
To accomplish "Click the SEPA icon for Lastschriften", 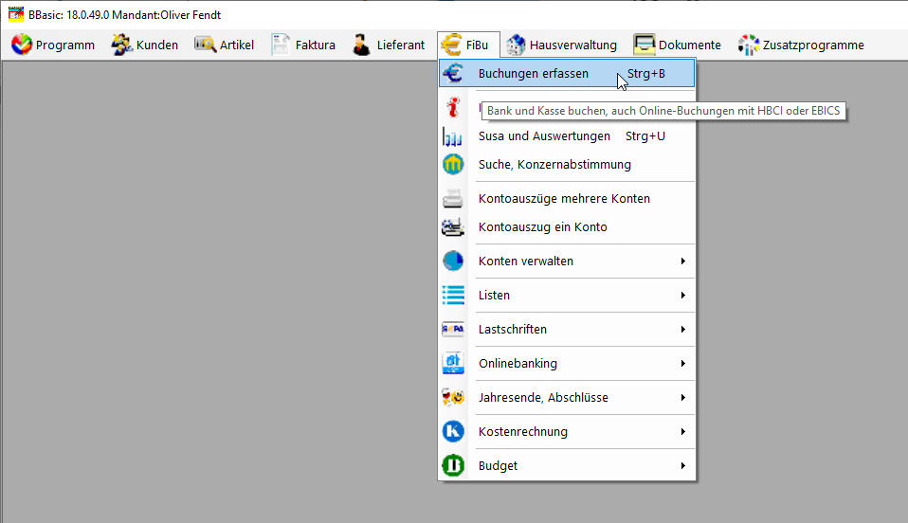I will tap(453, 329).
